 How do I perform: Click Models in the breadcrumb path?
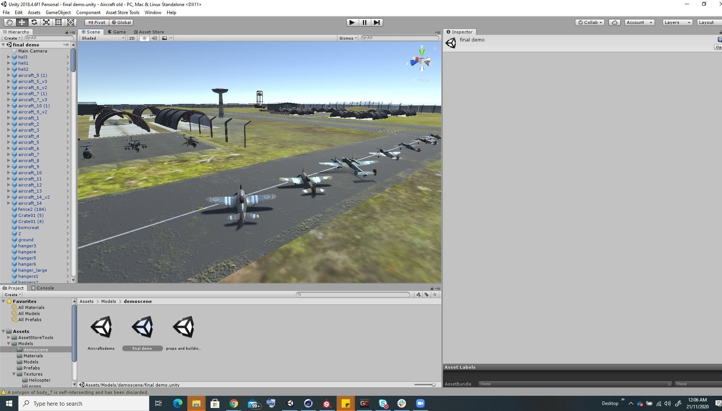[x=109, y=301]
